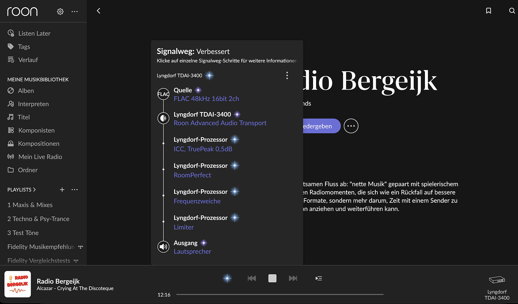Go to Alben in music library

[26, 91]
